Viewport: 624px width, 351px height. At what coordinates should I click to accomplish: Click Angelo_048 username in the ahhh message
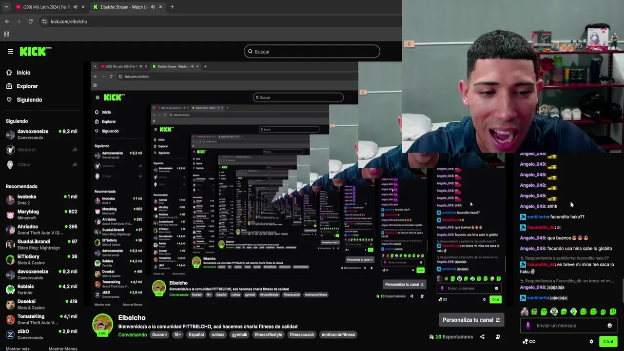[x=533, y=206]
